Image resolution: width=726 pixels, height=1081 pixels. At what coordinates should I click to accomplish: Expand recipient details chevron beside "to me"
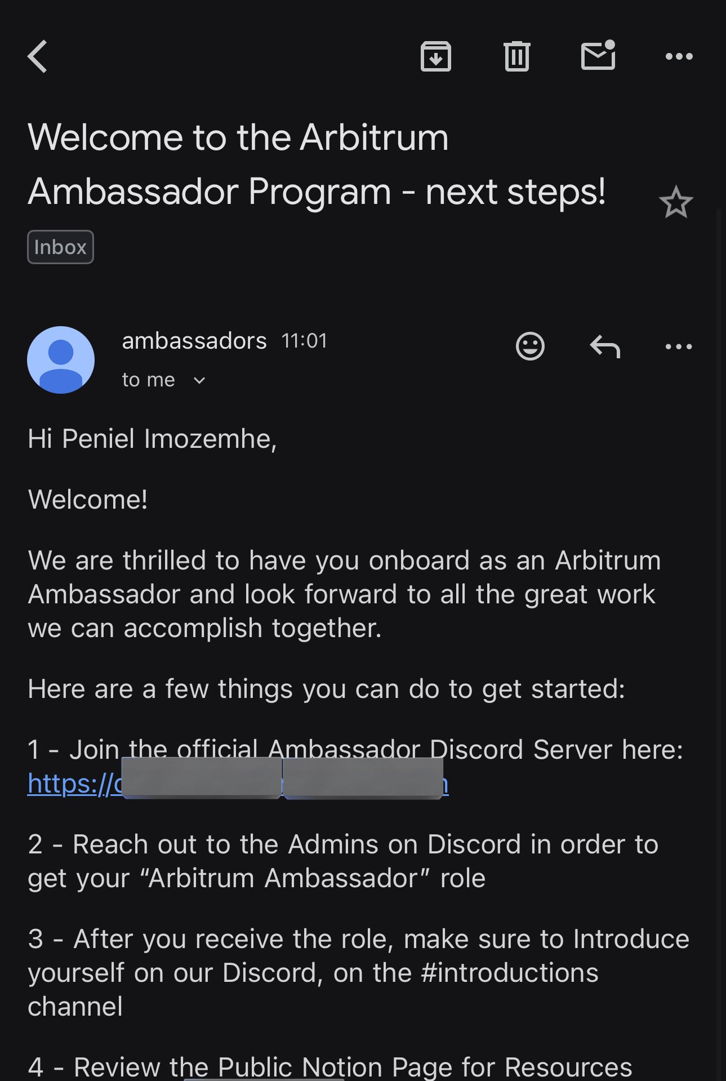click(x=199, y=381)
